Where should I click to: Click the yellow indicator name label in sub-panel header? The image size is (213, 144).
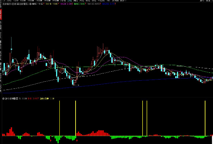click(x=44, y=99)
